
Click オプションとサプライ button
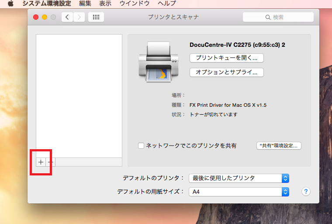pos(226,72)
